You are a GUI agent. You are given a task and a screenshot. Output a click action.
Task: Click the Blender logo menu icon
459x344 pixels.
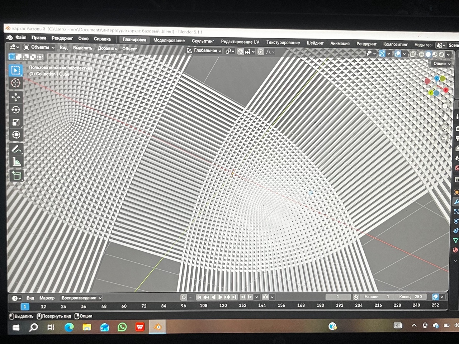click(x=9, y=37)
